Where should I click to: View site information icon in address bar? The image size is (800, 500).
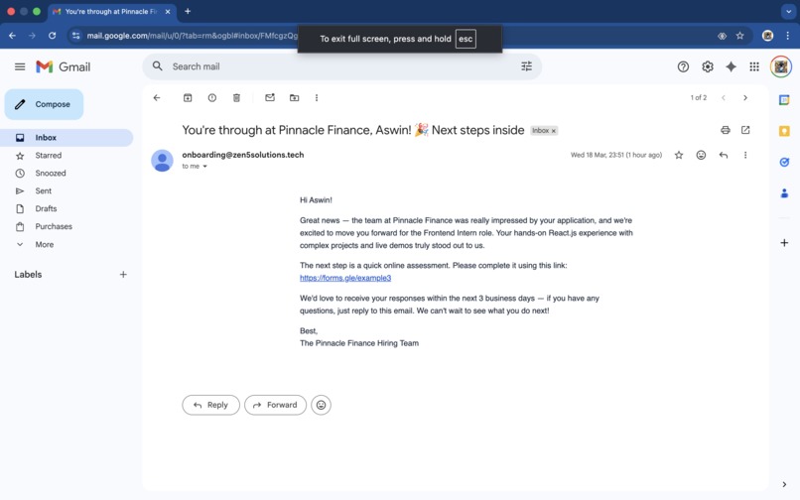[76, 35]
